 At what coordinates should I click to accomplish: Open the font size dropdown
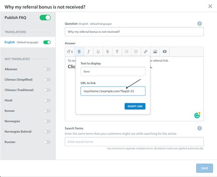pyautogui.click(x=70, y=52)
